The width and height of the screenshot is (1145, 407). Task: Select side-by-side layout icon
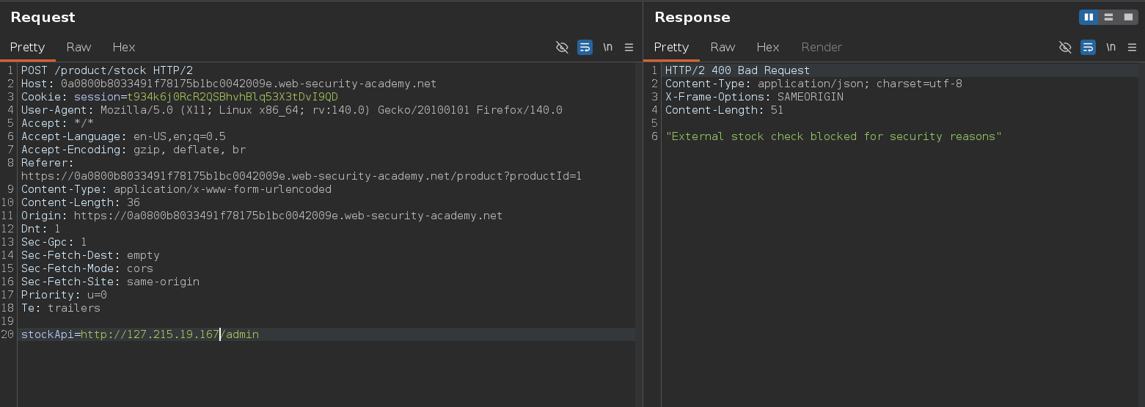[x=1089, y=17]
